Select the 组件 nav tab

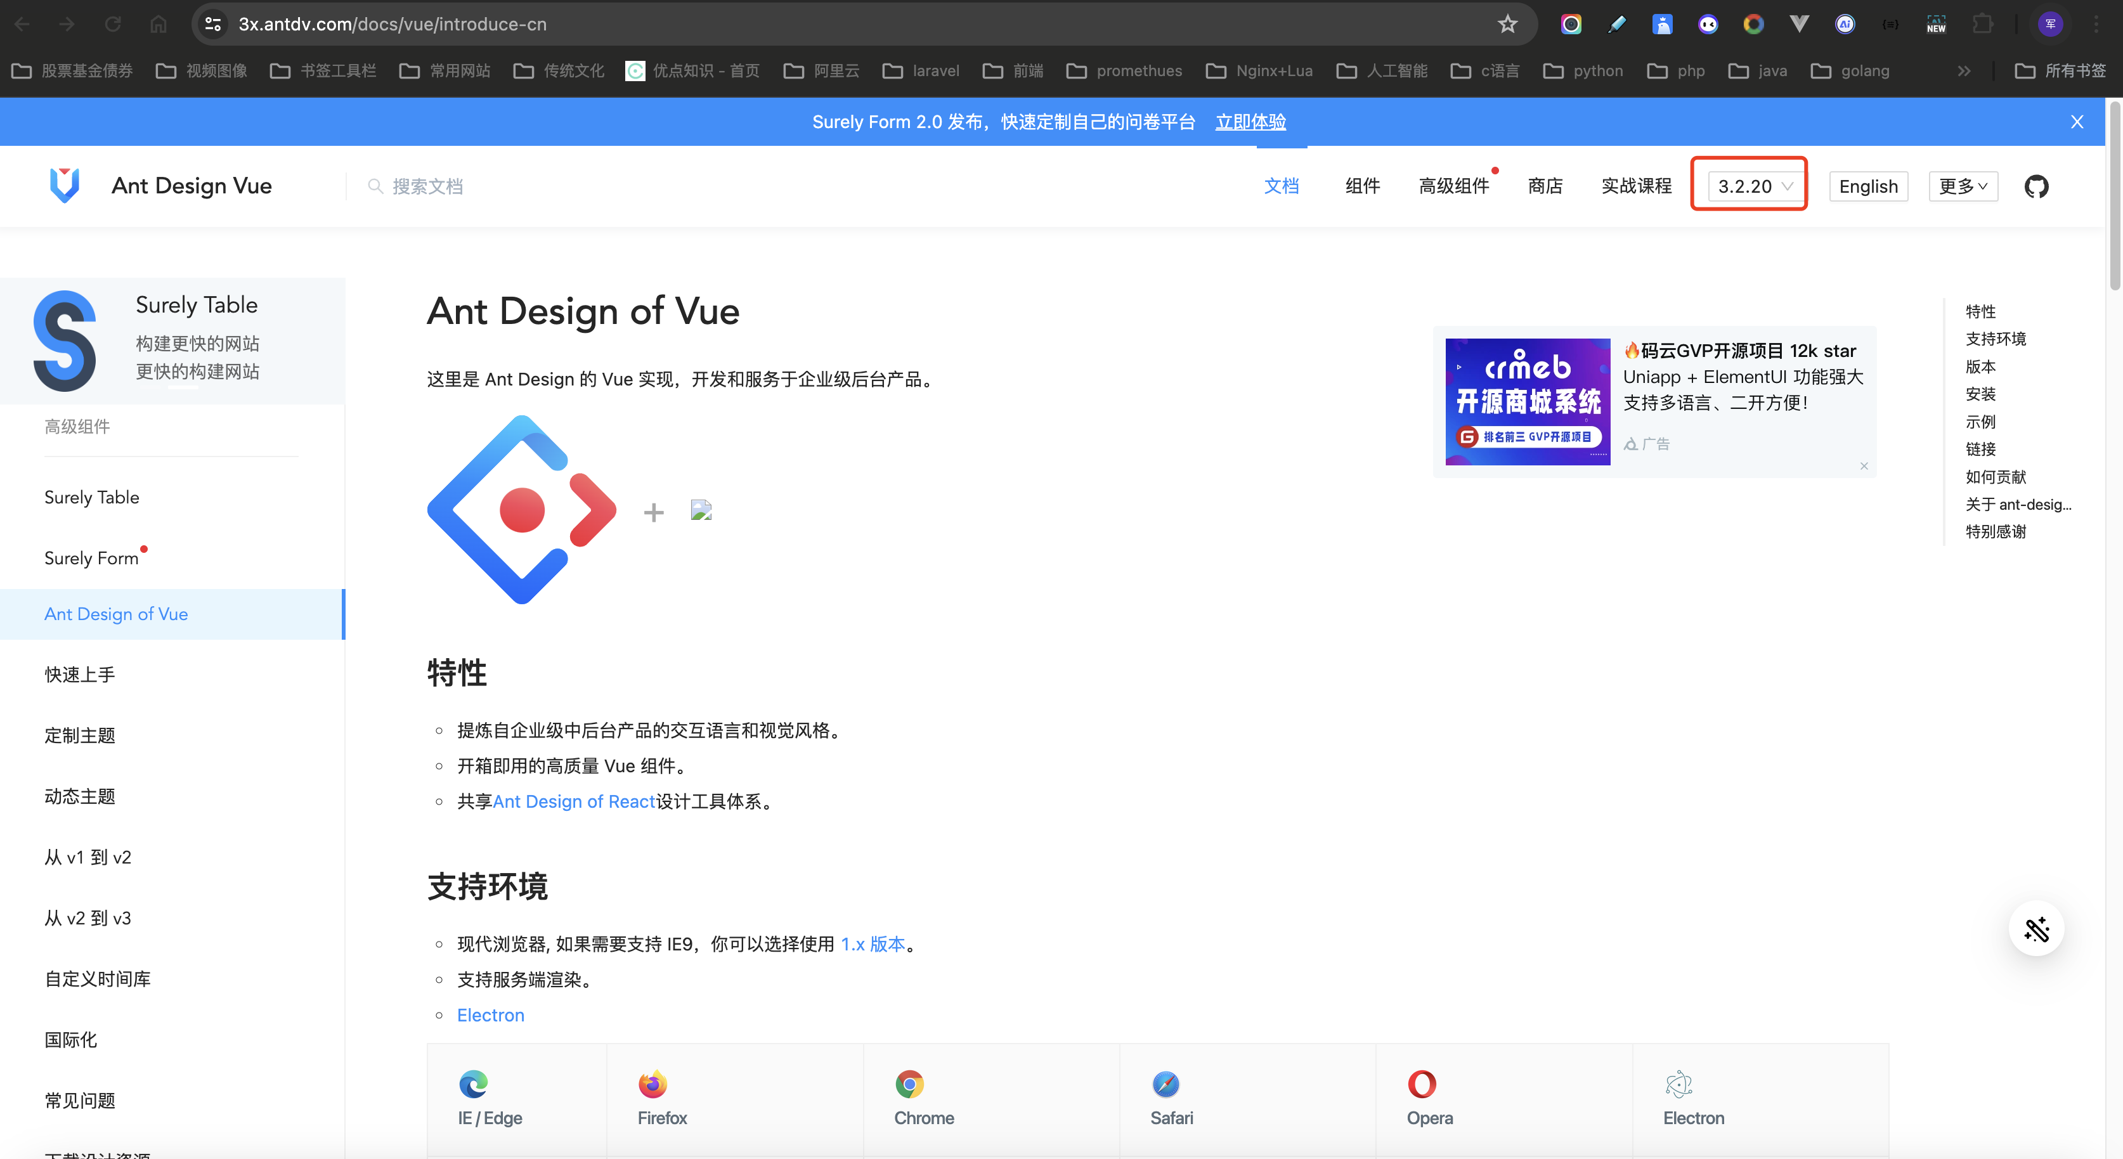(x=1362, y=186)
